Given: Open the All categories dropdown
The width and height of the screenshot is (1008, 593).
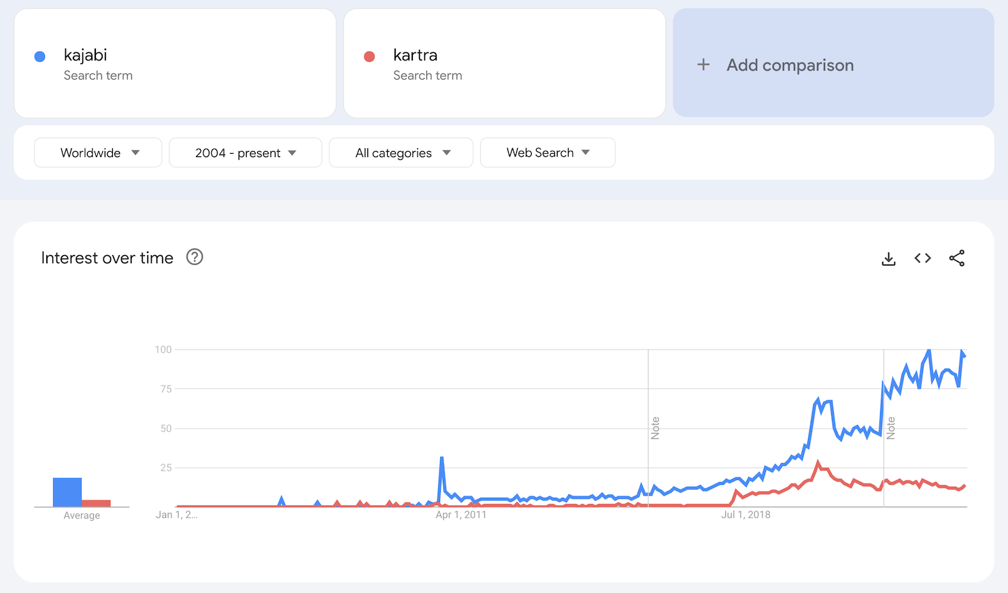Looking at the screenshot, I should 401,152.
